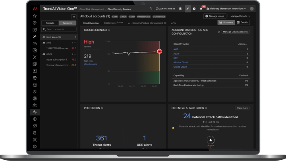
Task: Open the Alibaba Cloud provider link
Action: (180, 63)
